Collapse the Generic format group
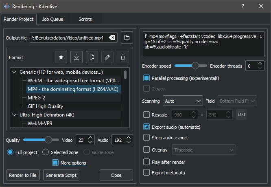Image resolution: width=271 pixels, height=187 pixels. 15,72
